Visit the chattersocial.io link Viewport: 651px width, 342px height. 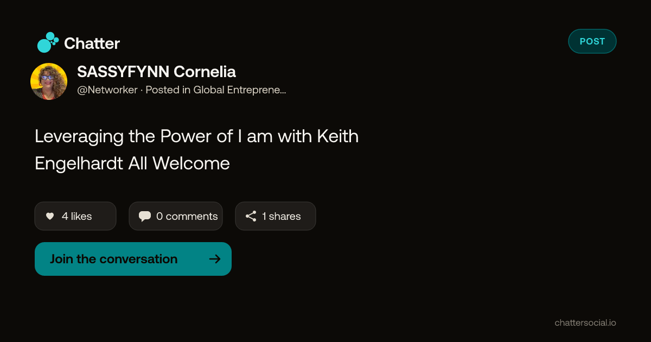click(585, 322)
